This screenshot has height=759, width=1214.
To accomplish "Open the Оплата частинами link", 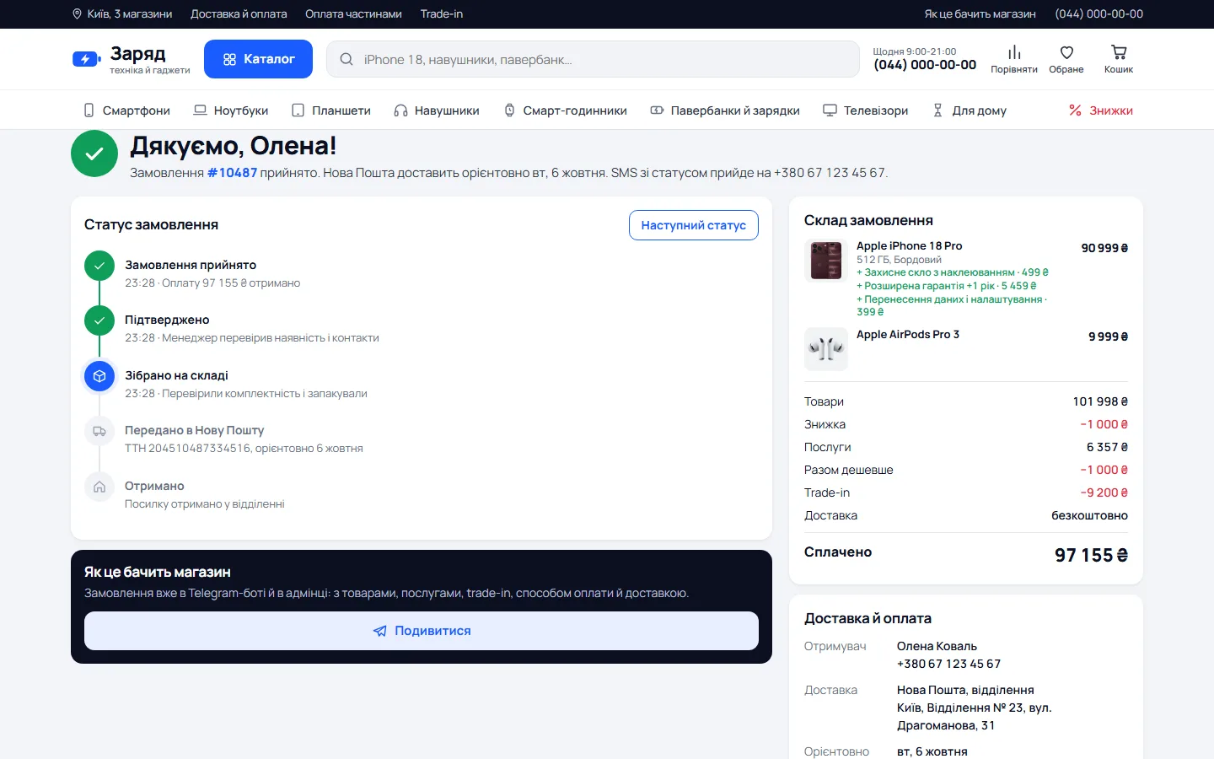I will [353, 14].
